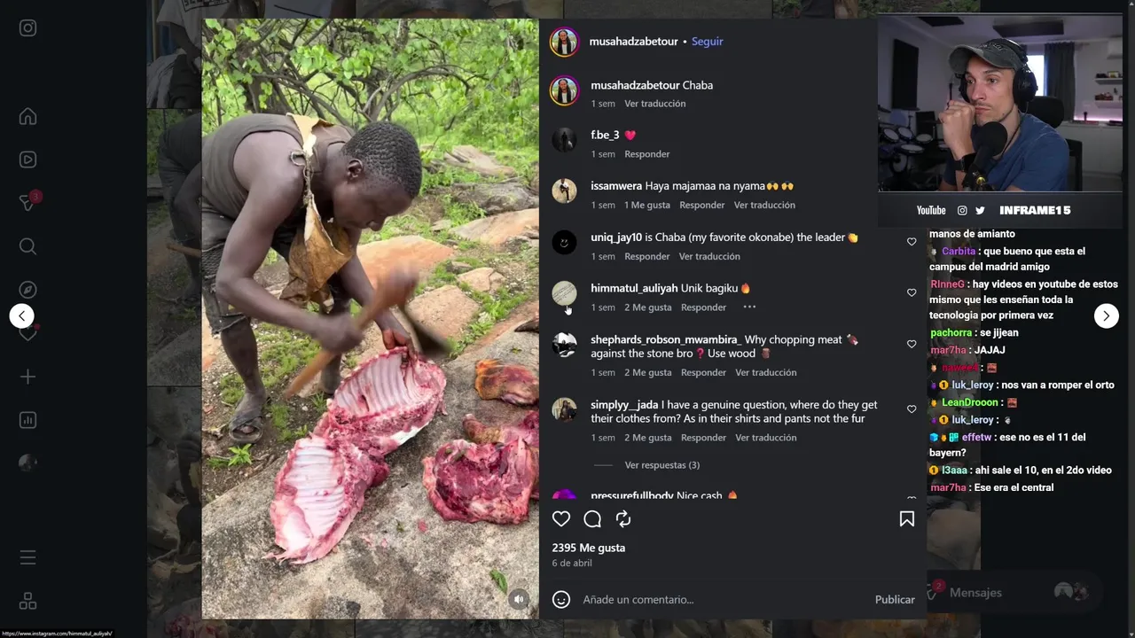Toggle the video sound mute button
Screen dimensions: 1135x638
point(519,599)
